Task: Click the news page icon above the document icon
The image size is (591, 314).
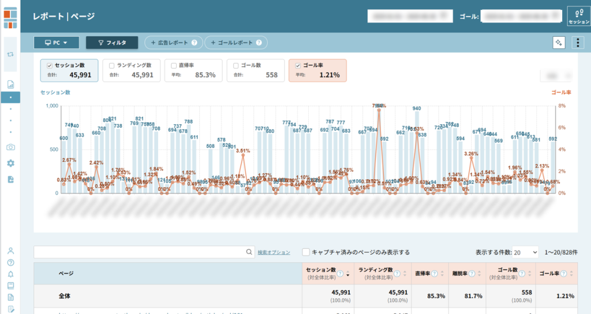Action: pyautogui.click(x=10, y=286)
